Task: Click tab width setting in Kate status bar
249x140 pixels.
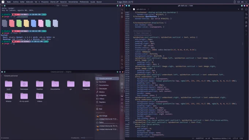Action: tap(222, 139)
